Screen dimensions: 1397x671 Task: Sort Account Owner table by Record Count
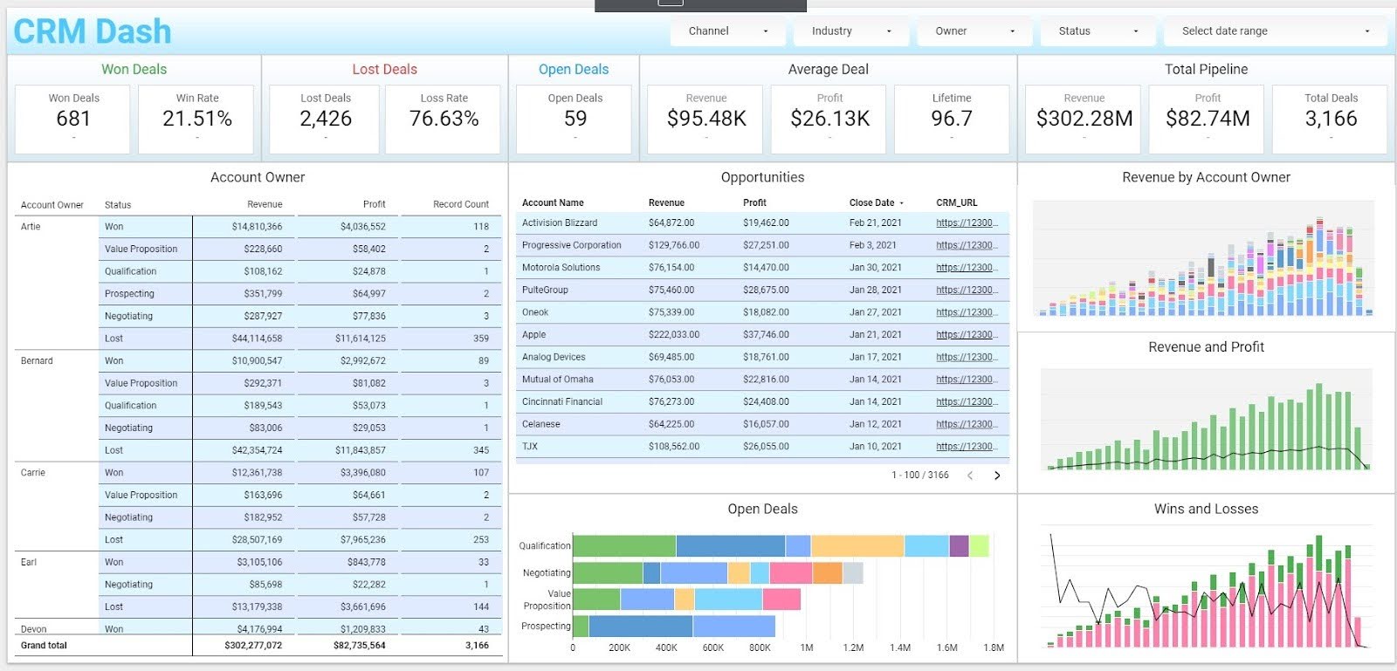pyautogui.click(x=461, y=205)
